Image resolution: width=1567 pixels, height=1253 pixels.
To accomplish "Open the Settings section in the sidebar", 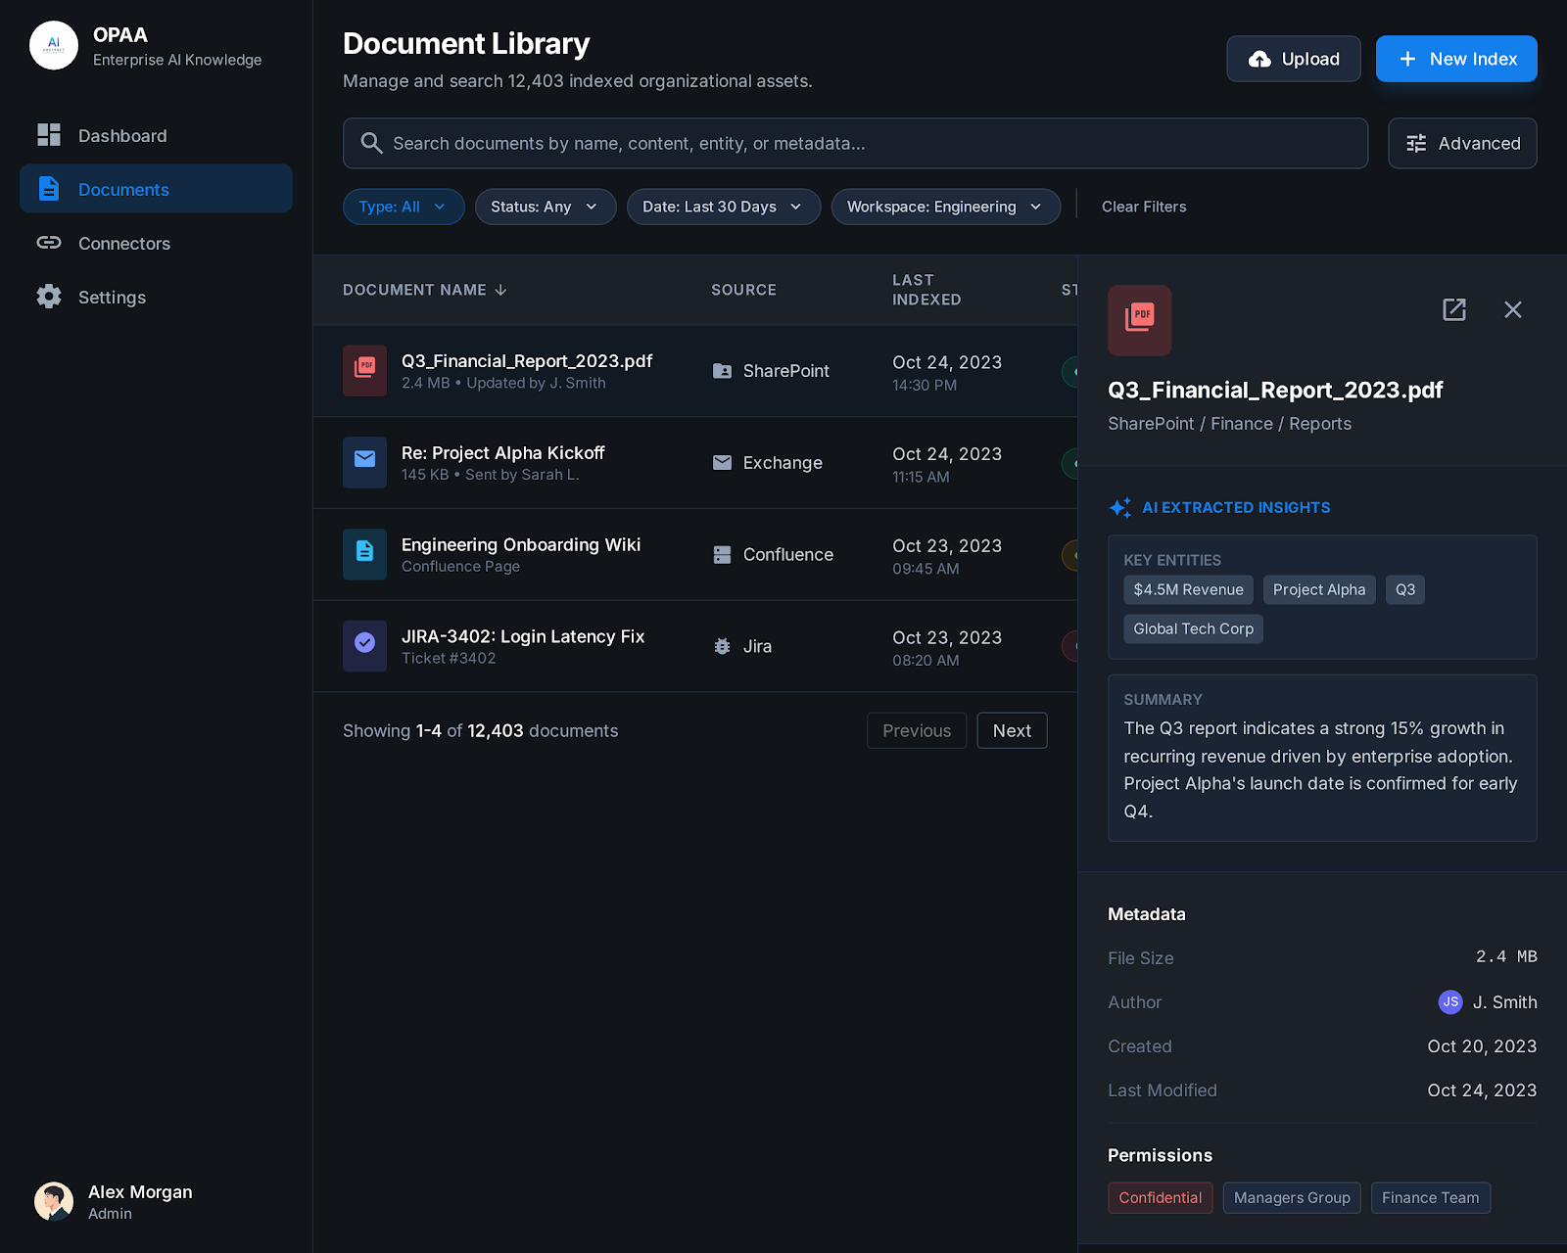I will click(x=112, y=297).
